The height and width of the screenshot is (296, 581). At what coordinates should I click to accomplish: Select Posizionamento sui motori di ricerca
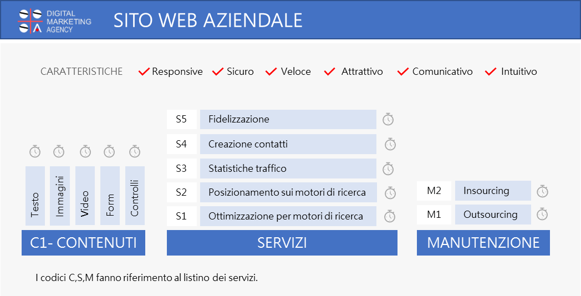[288, 192]
